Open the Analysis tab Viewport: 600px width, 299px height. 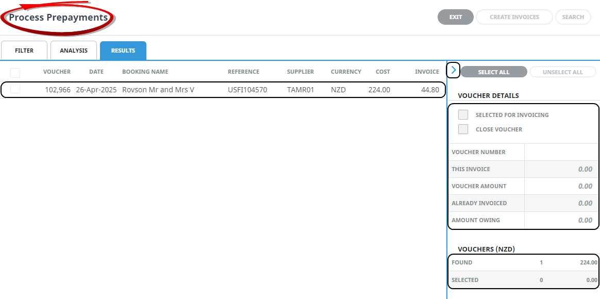[x=74, y=51]
